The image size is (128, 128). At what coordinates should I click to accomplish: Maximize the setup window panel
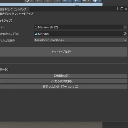[x=122, y=9]
